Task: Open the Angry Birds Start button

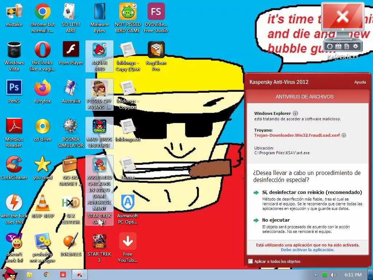Action: 10,273
